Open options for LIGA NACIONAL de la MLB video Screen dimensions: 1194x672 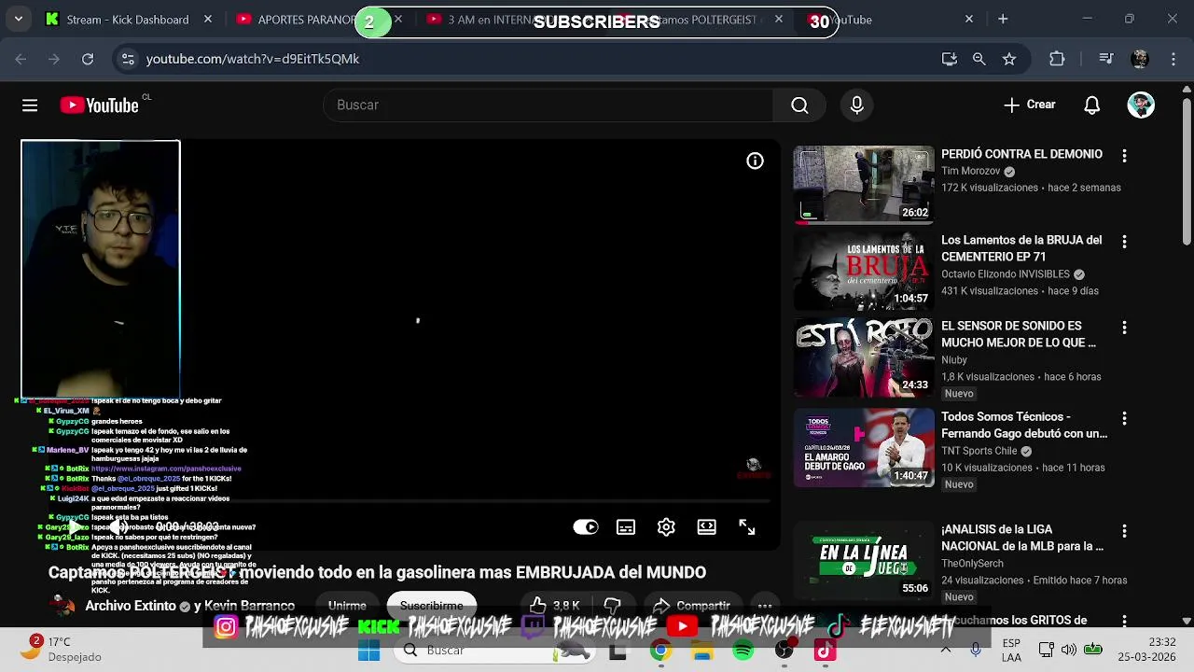[1124, 531]
